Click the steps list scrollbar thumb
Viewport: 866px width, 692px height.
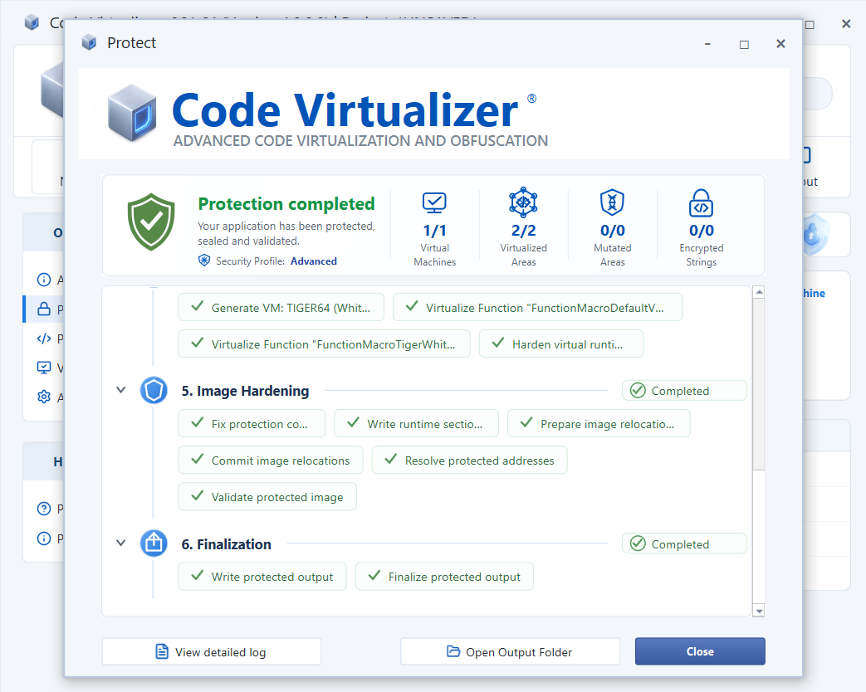(x=759, y=385)
